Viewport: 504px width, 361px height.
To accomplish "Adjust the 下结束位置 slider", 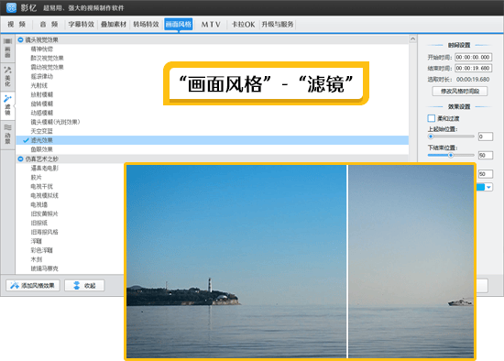I will [x=451, y=155].
